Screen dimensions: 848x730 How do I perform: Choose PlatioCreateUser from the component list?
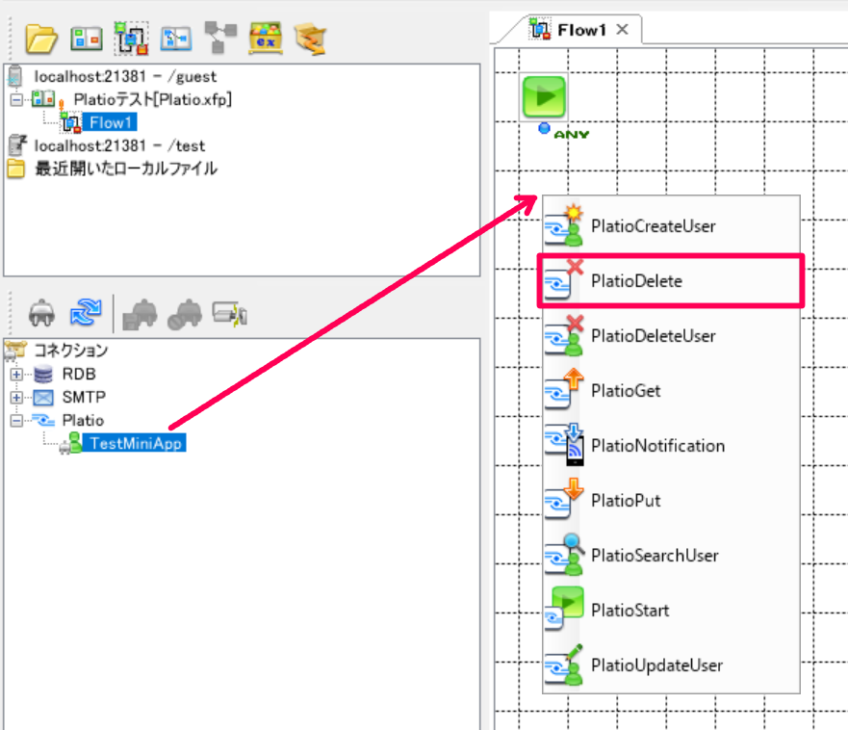pyautogui.click(x=671, y=226)
